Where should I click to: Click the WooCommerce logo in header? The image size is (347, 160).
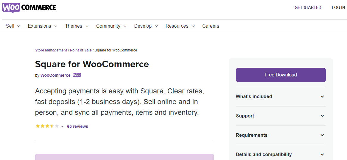point(29,7)
